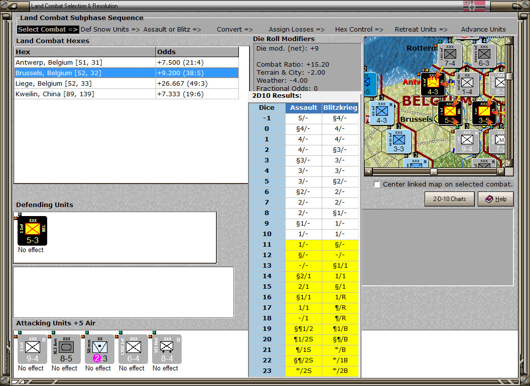Click the Convert subphase step
This screenshot has width=530, height=386.
coord(234,30)
